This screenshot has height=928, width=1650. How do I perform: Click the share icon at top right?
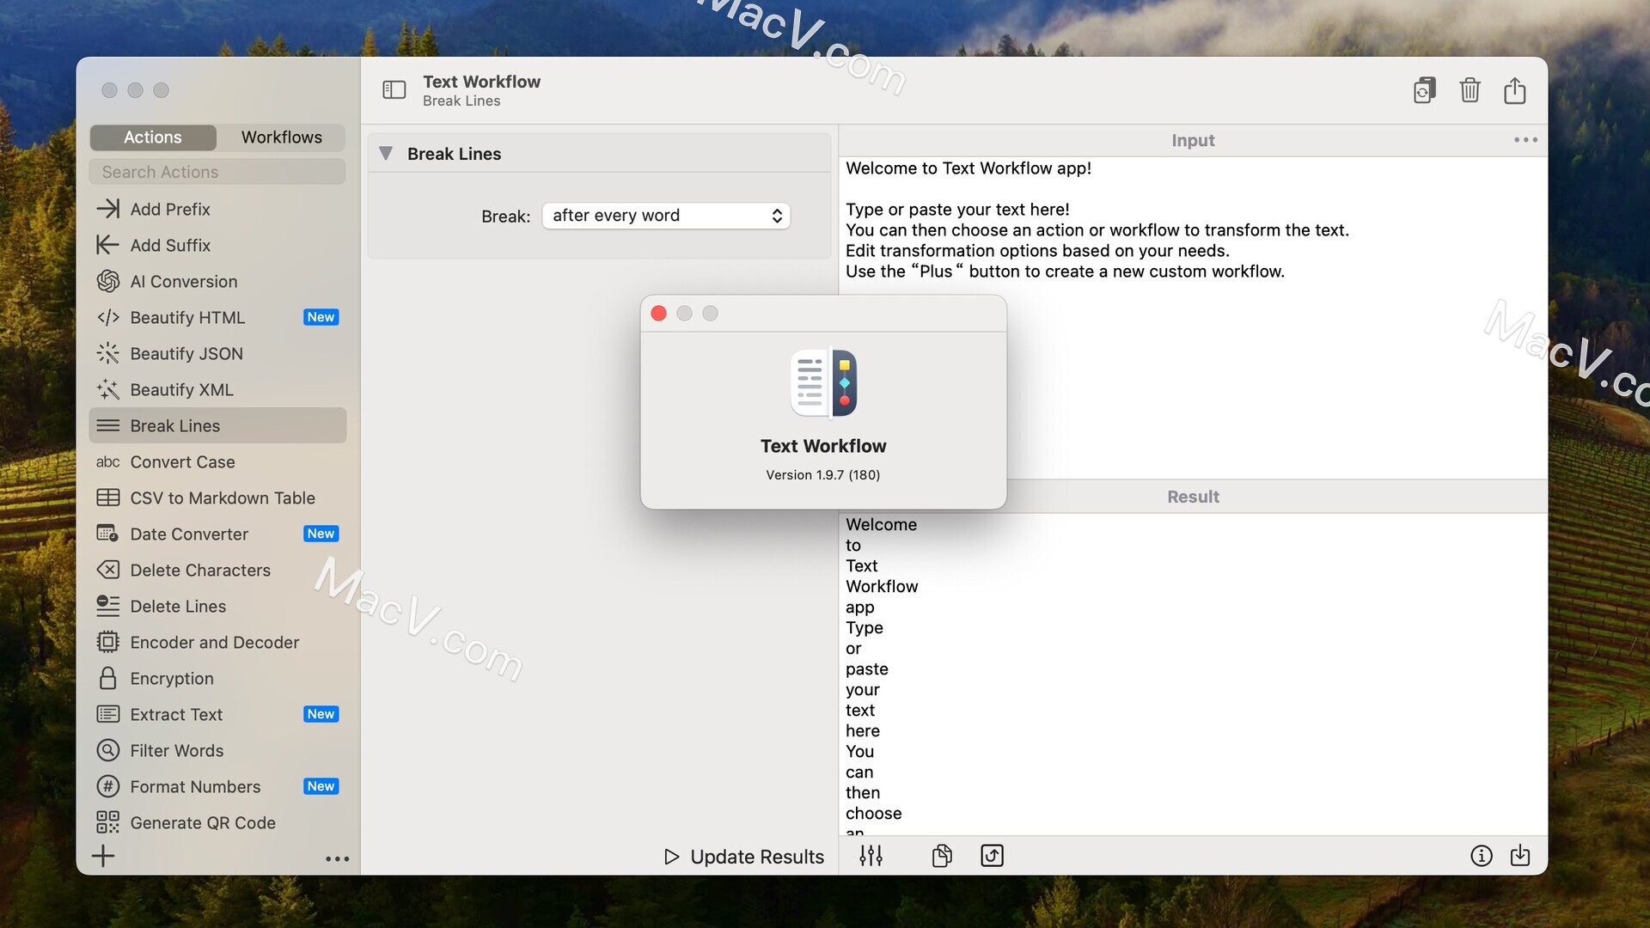click(x=1515, y=90)
